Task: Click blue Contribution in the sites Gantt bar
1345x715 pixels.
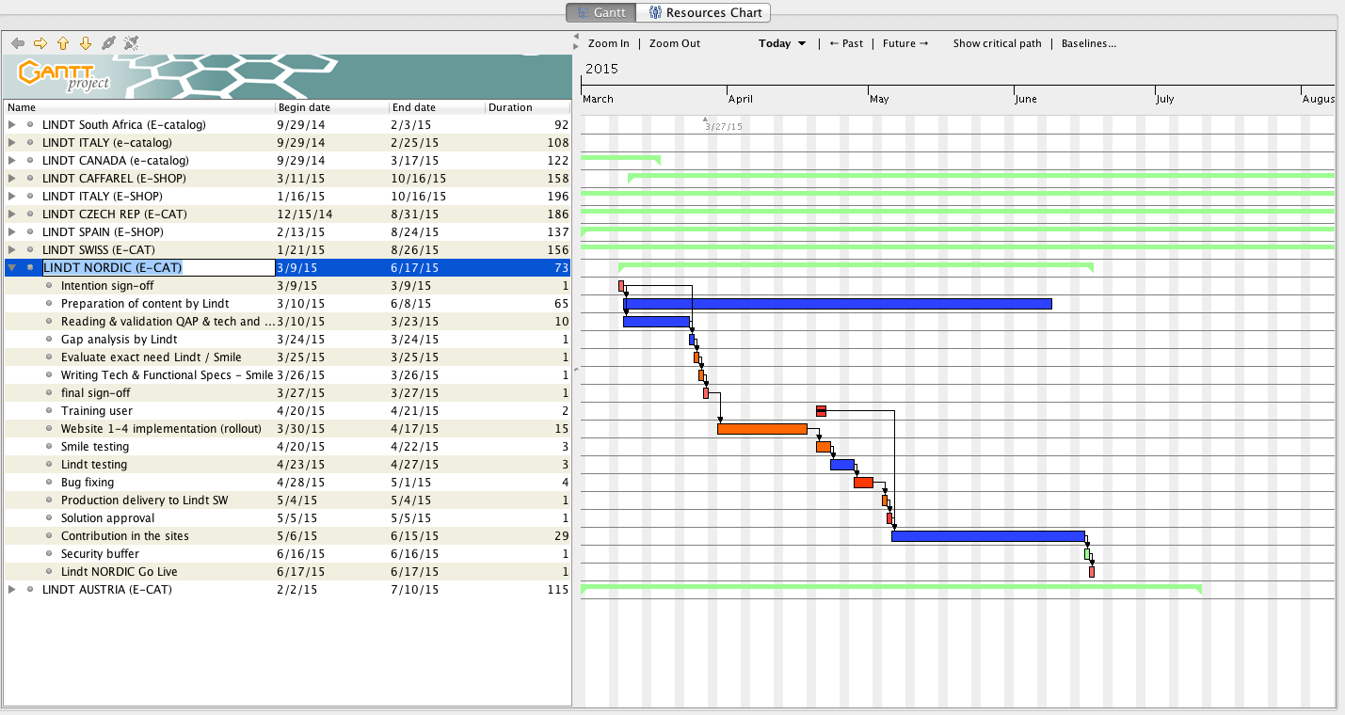Action: 988,536
